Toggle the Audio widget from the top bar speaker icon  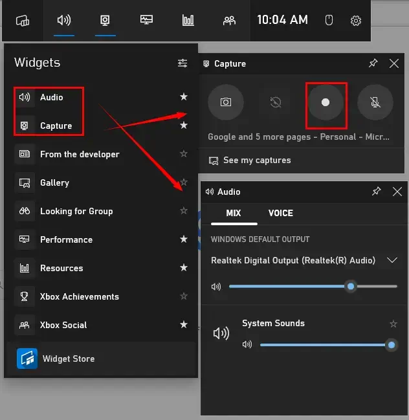point(64,20)
